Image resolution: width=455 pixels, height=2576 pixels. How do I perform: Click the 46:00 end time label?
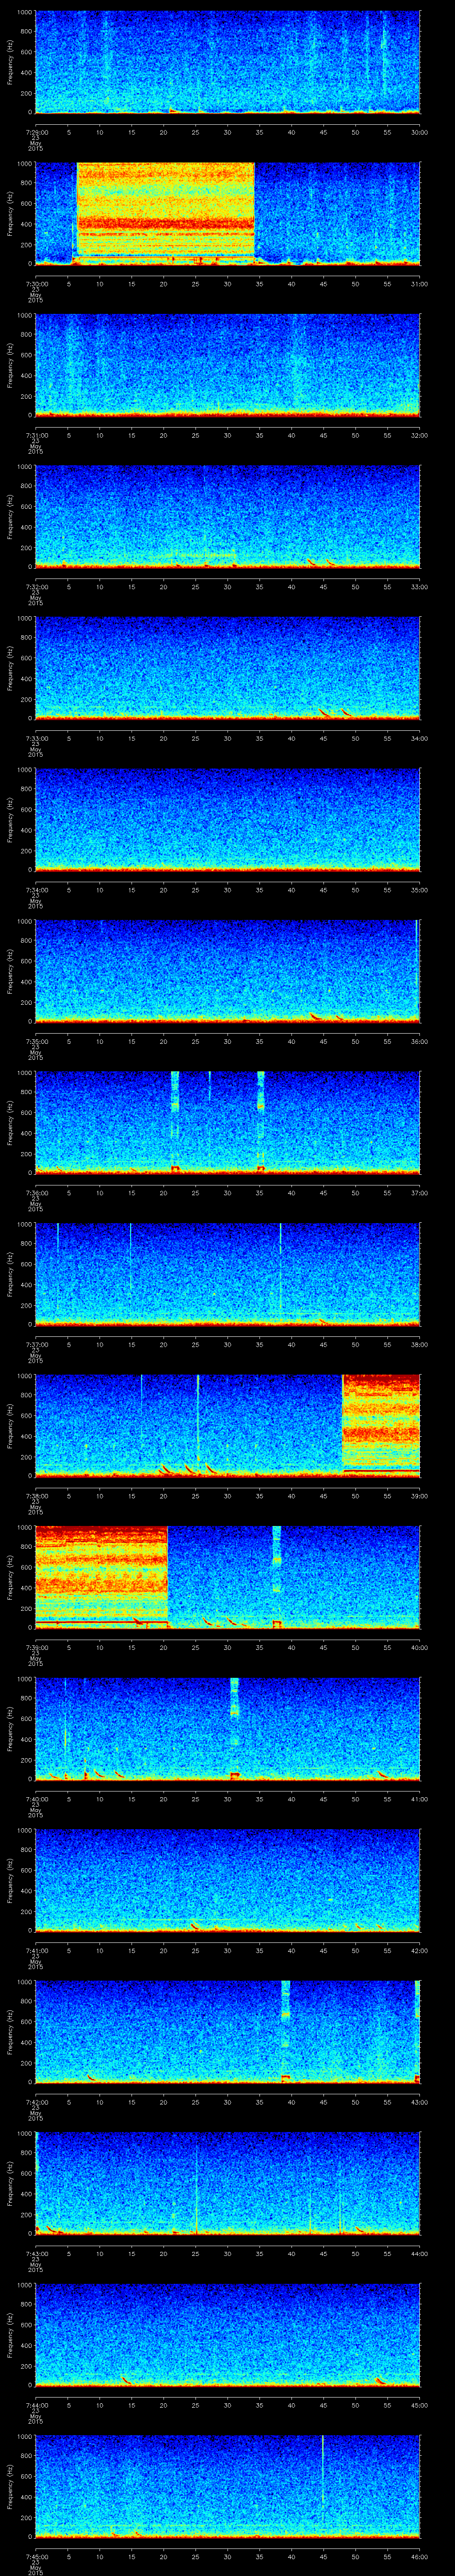(420, 2556)
